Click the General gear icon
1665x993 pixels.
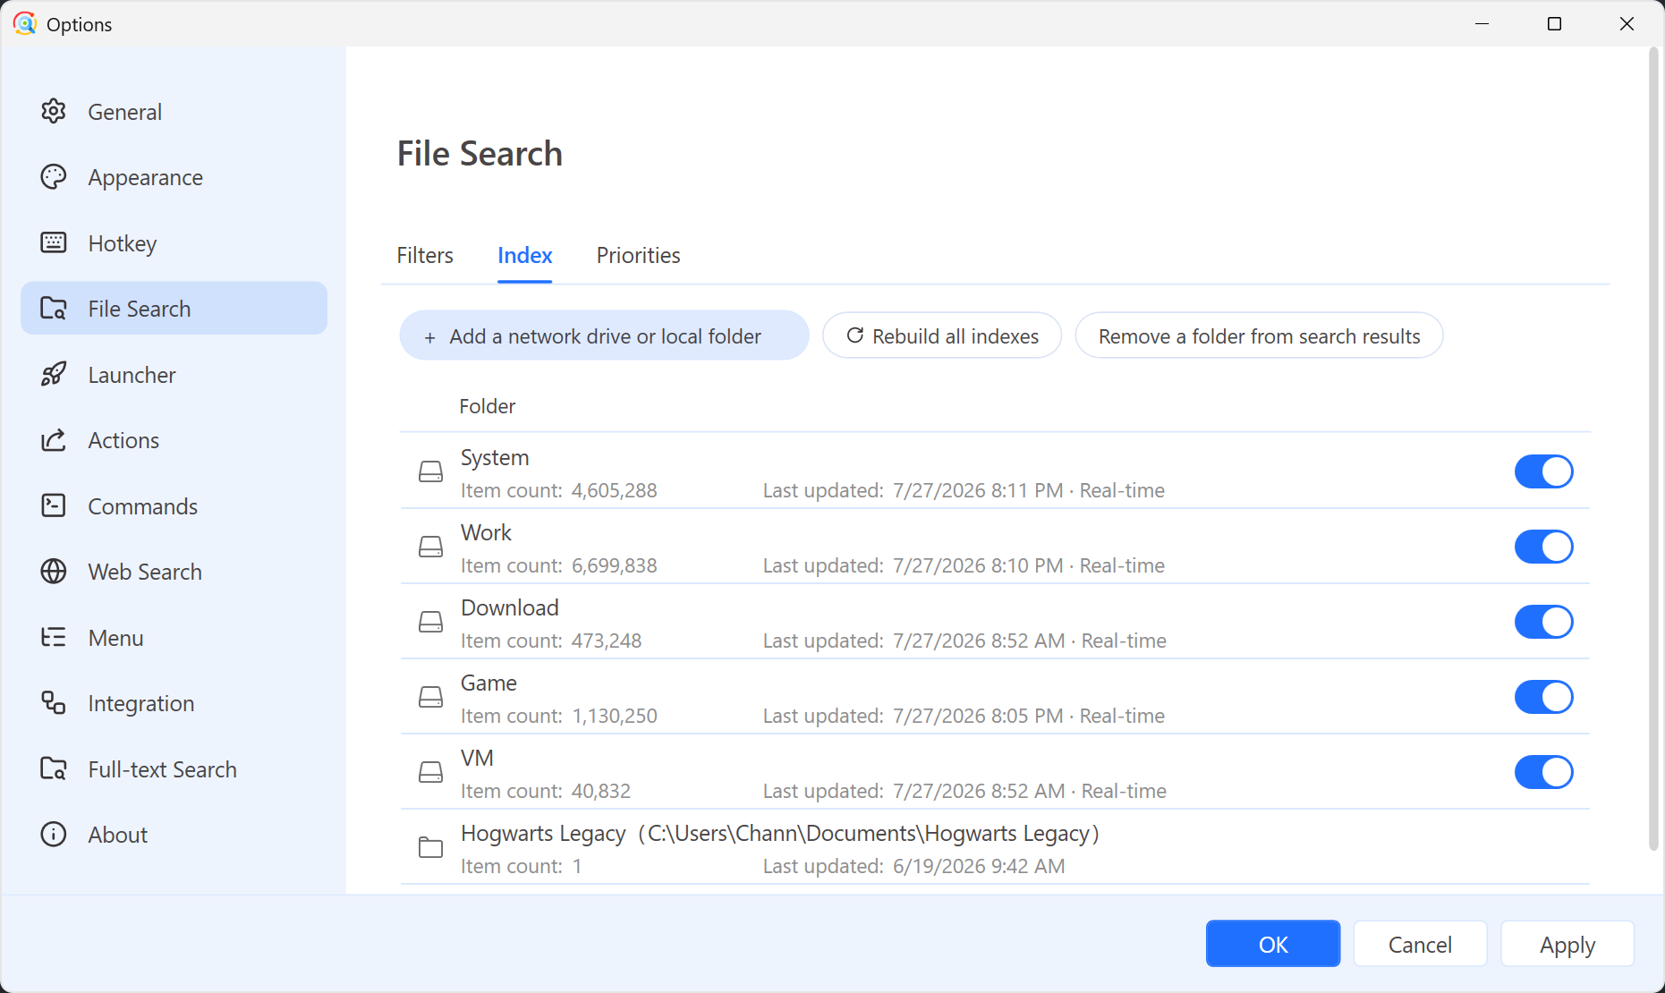[54, 112]
